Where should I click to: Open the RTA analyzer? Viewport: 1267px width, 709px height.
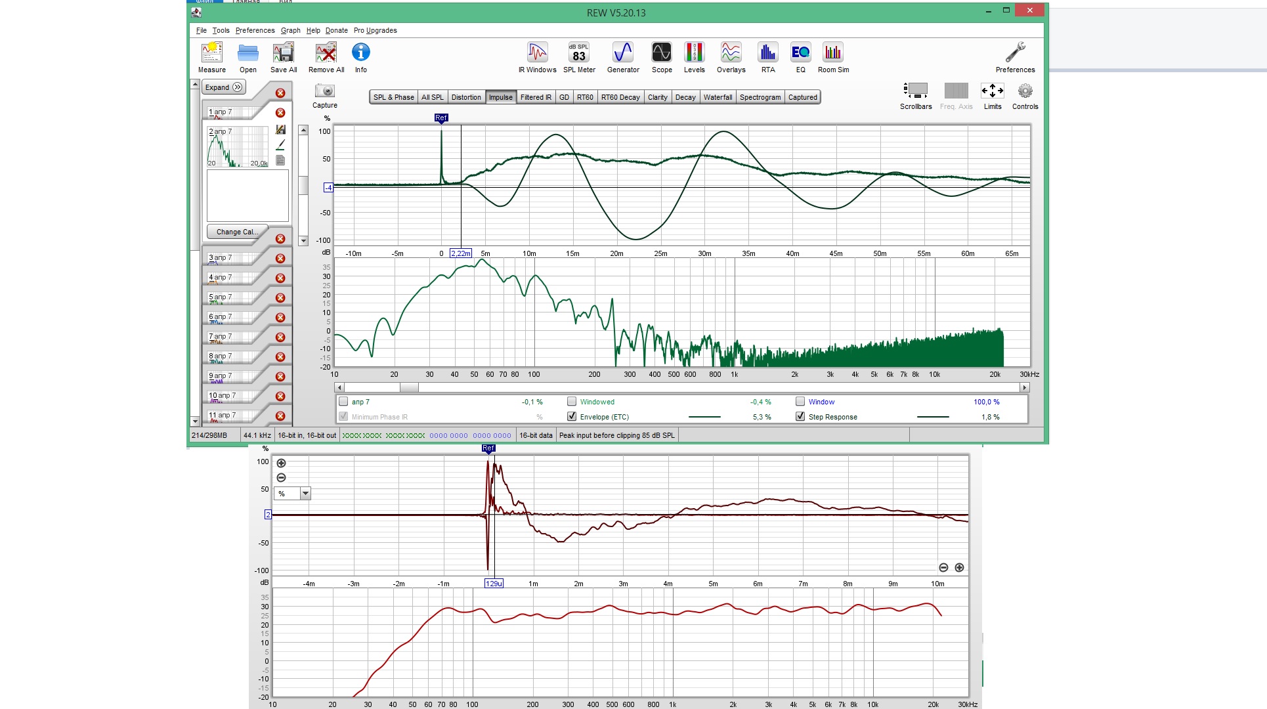pos(767,53)
